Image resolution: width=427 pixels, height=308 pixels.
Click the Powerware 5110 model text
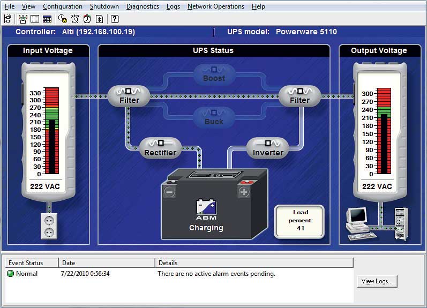306,32
